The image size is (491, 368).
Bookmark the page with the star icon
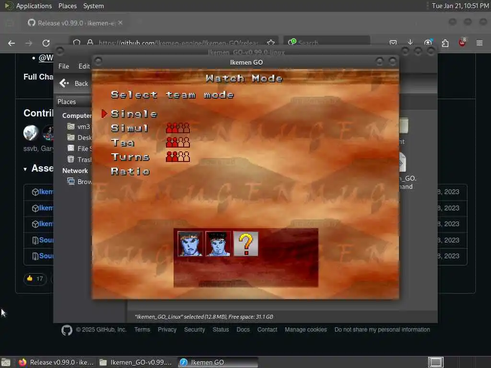(271, 43)
